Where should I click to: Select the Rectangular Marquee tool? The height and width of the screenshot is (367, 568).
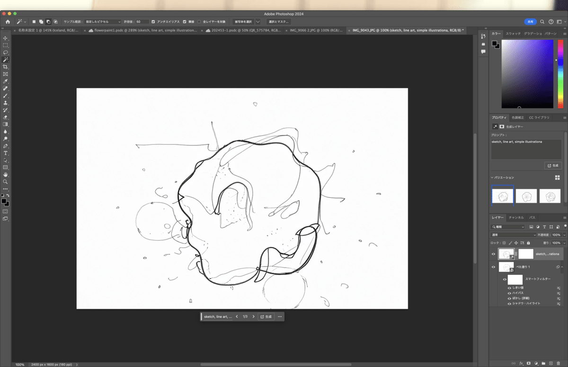tap(6, 45)
